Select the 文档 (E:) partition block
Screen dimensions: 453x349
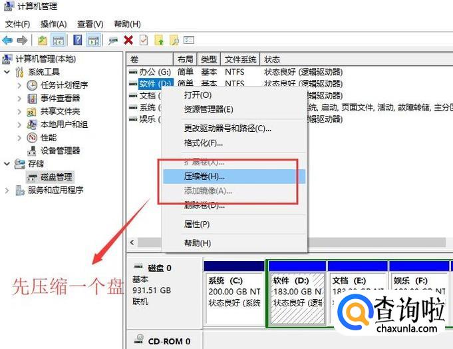[358, 294]
